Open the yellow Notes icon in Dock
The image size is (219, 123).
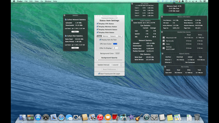[170, 117]
